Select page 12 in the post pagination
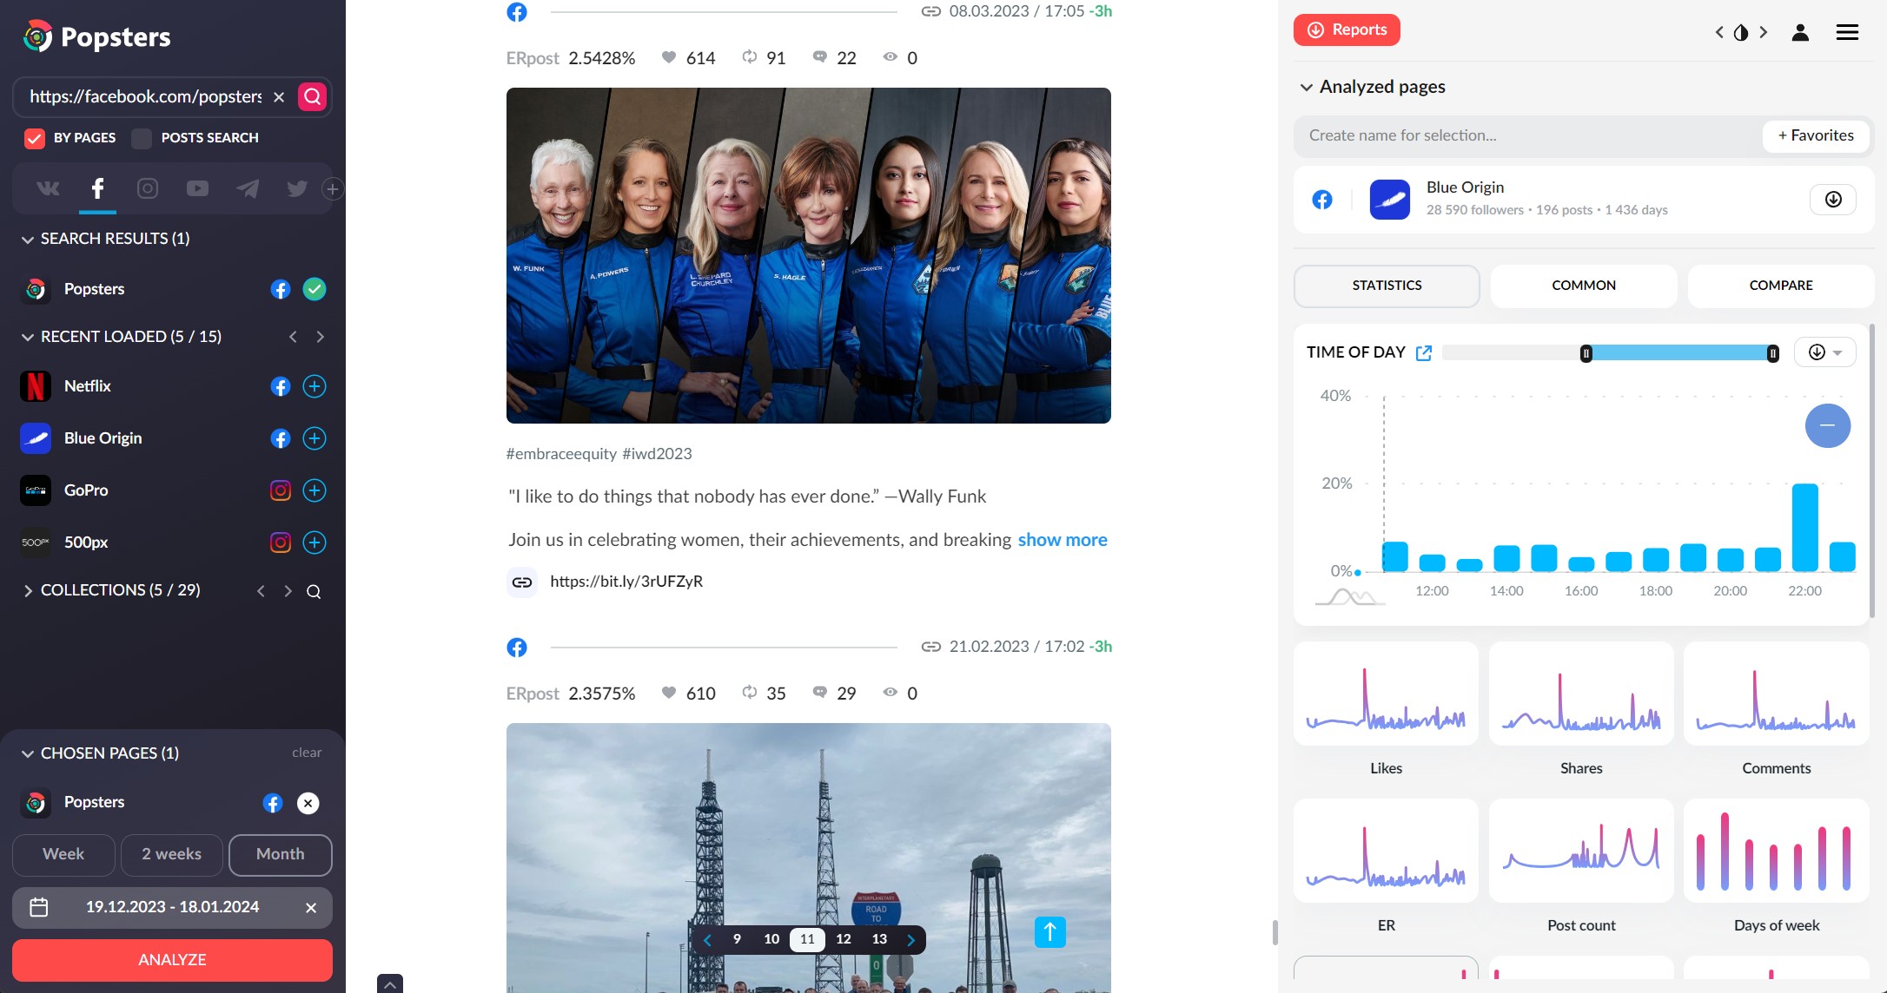 843,938
